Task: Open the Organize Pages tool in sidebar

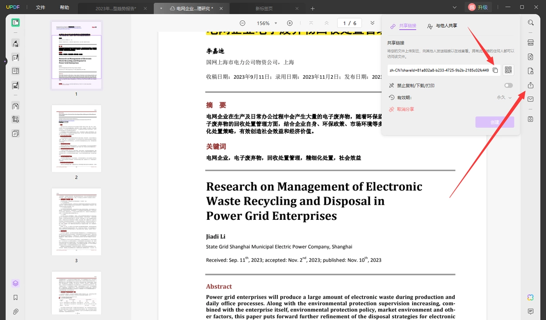Action: (15, 106)
